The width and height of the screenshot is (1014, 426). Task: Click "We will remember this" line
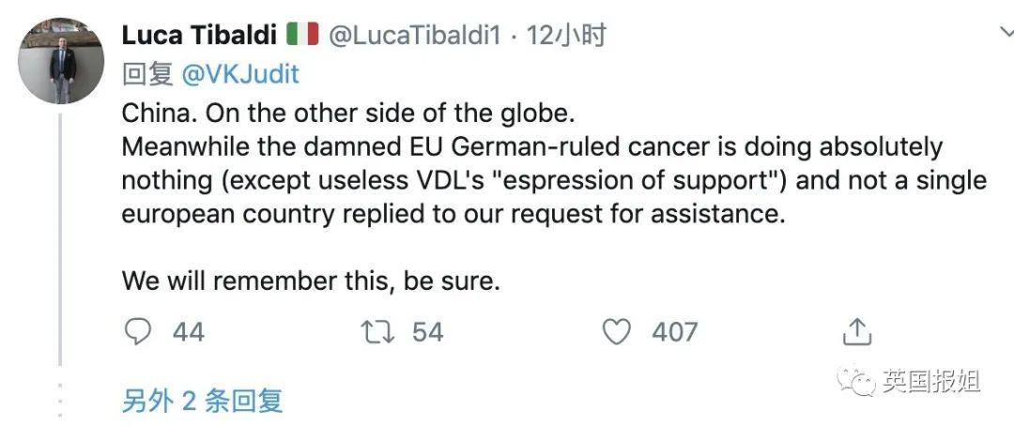pyautogui.click(x=311, y=281)
